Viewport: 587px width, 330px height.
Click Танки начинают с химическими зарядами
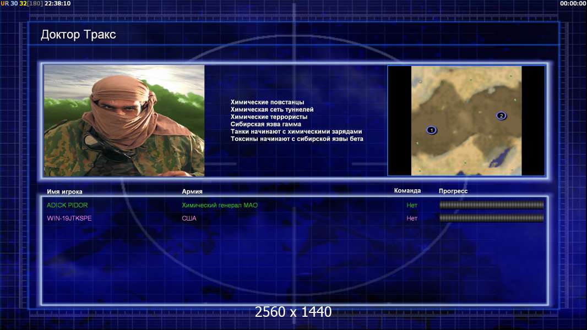[x=296, y=131]
